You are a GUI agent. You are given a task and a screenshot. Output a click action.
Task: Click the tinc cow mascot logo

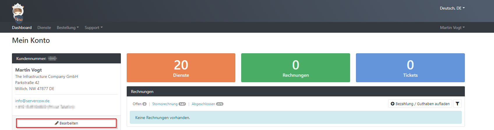(18, 13)
